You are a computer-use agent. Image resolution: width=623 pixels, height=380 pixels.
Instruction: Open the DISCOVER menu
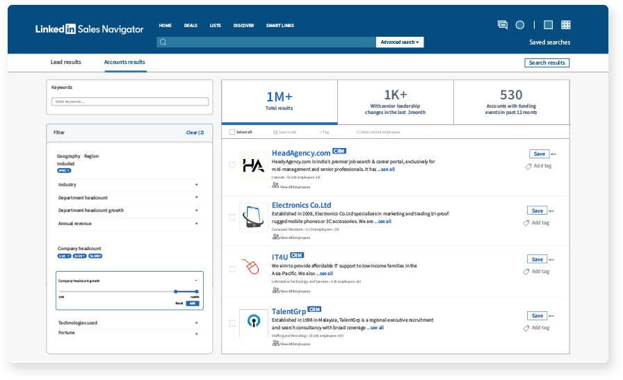coord(243,26)
